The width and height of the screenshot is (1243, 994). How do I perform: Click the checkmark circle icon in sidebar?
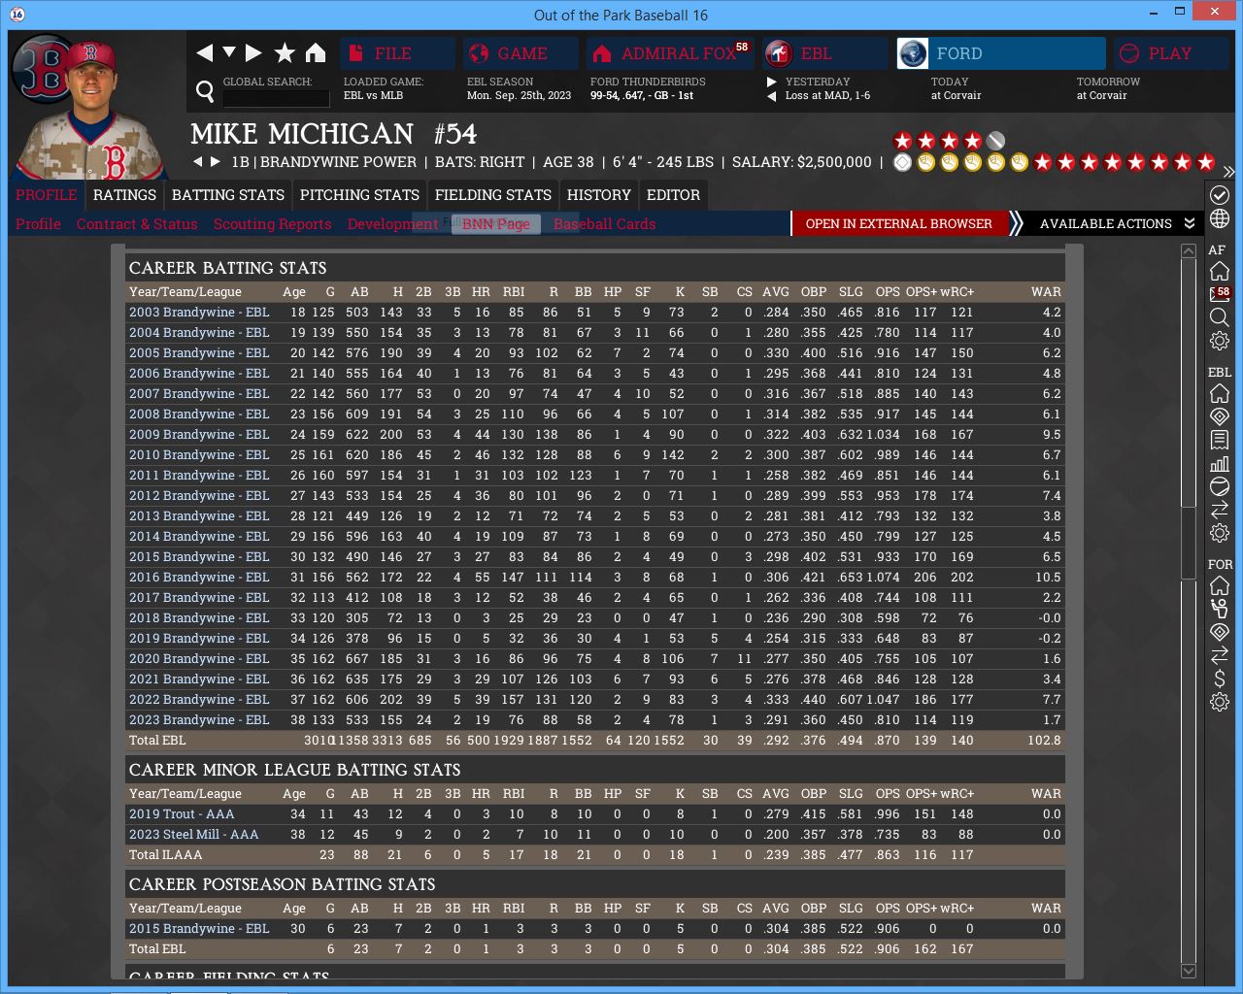[1220, 195]
